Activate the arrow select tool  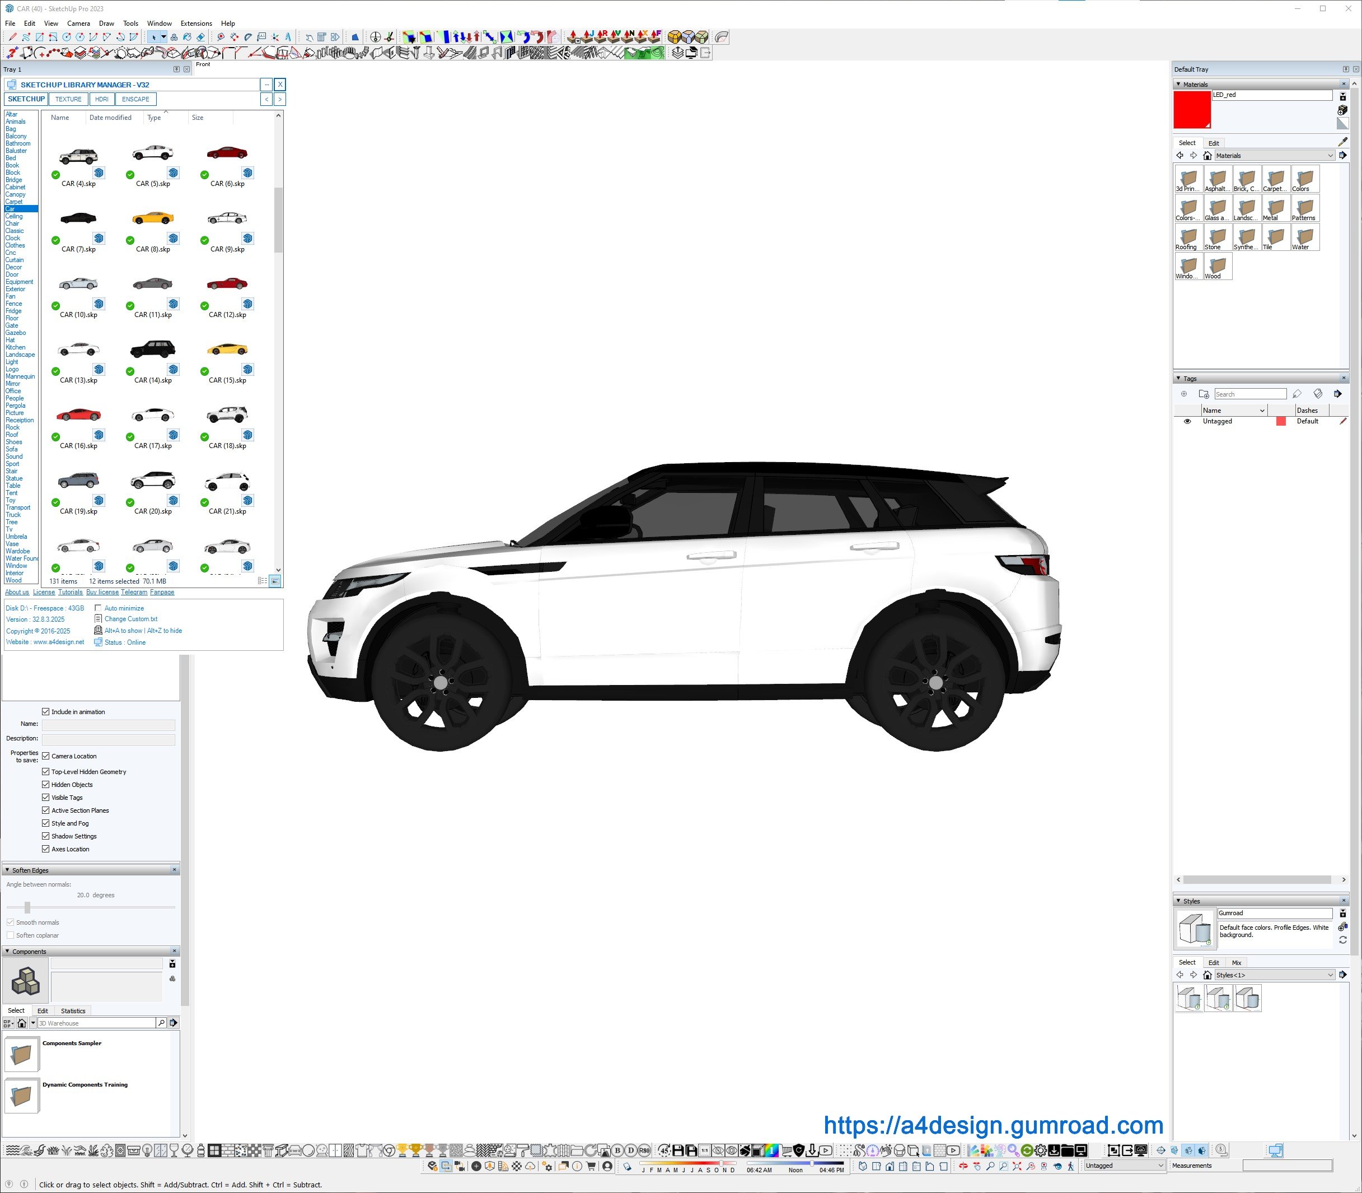pyautogui.click(x=153, y=38)
